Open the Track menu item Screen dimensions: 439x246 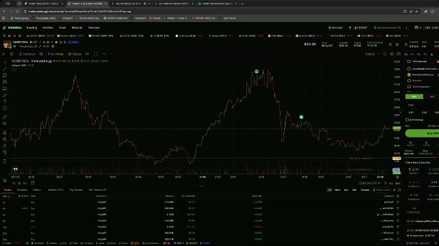click(x=62, y=27)
